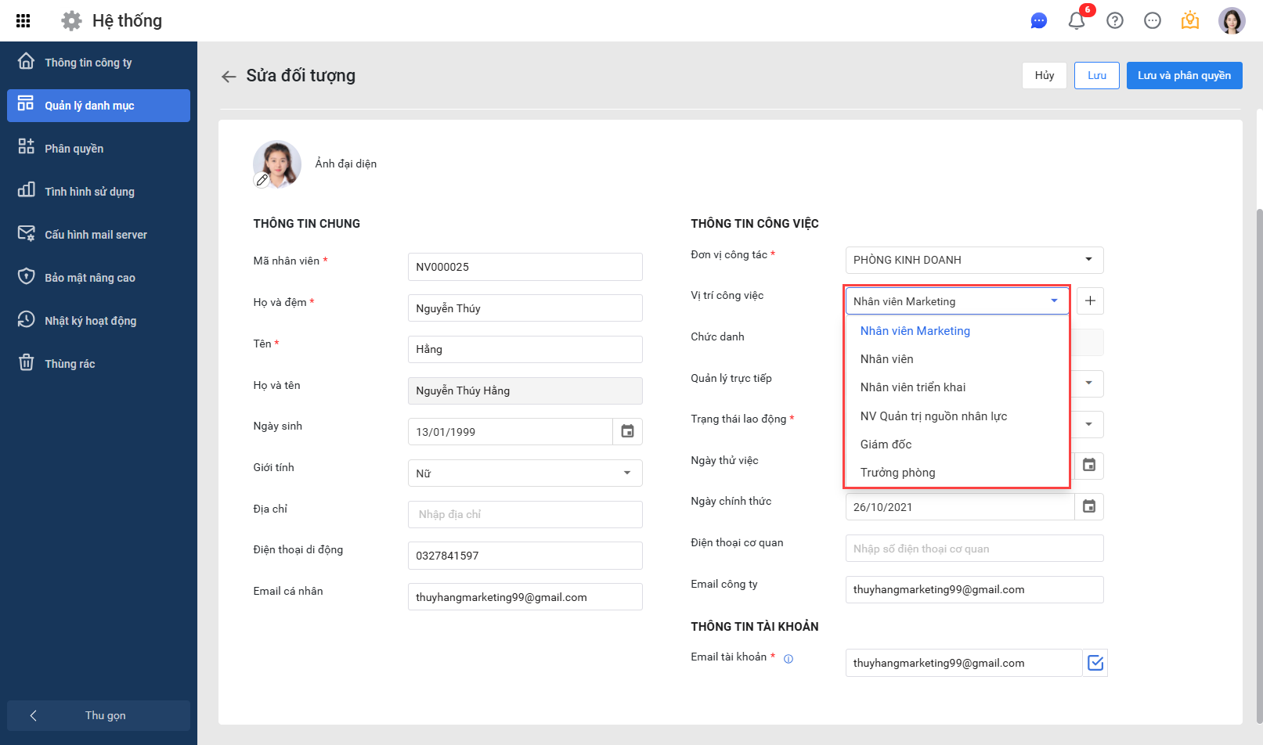This screenshot has width=1263, height=745.
Task: Select Quản lý danh mục in the sidebar
Action: pyautogui.click(x=99, y=106)
